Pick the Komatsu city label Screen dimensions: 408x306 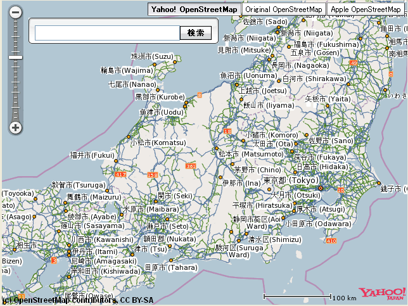point(158,143)
